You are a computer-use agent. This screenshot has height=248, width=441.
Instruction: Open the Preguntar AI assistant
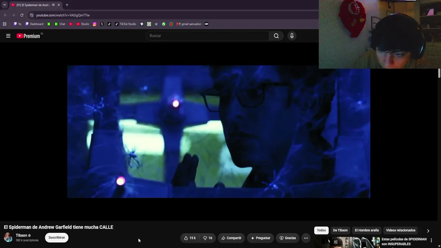(260, 238)
